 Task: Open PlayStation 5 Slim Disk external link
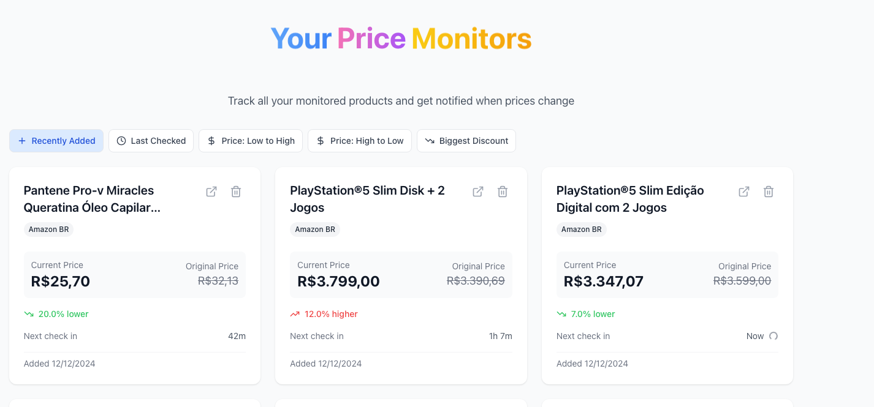(478, 192)
